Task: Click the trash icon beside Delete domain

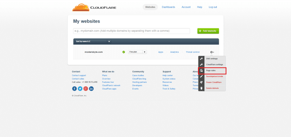Action: click(x=201, y=88)
